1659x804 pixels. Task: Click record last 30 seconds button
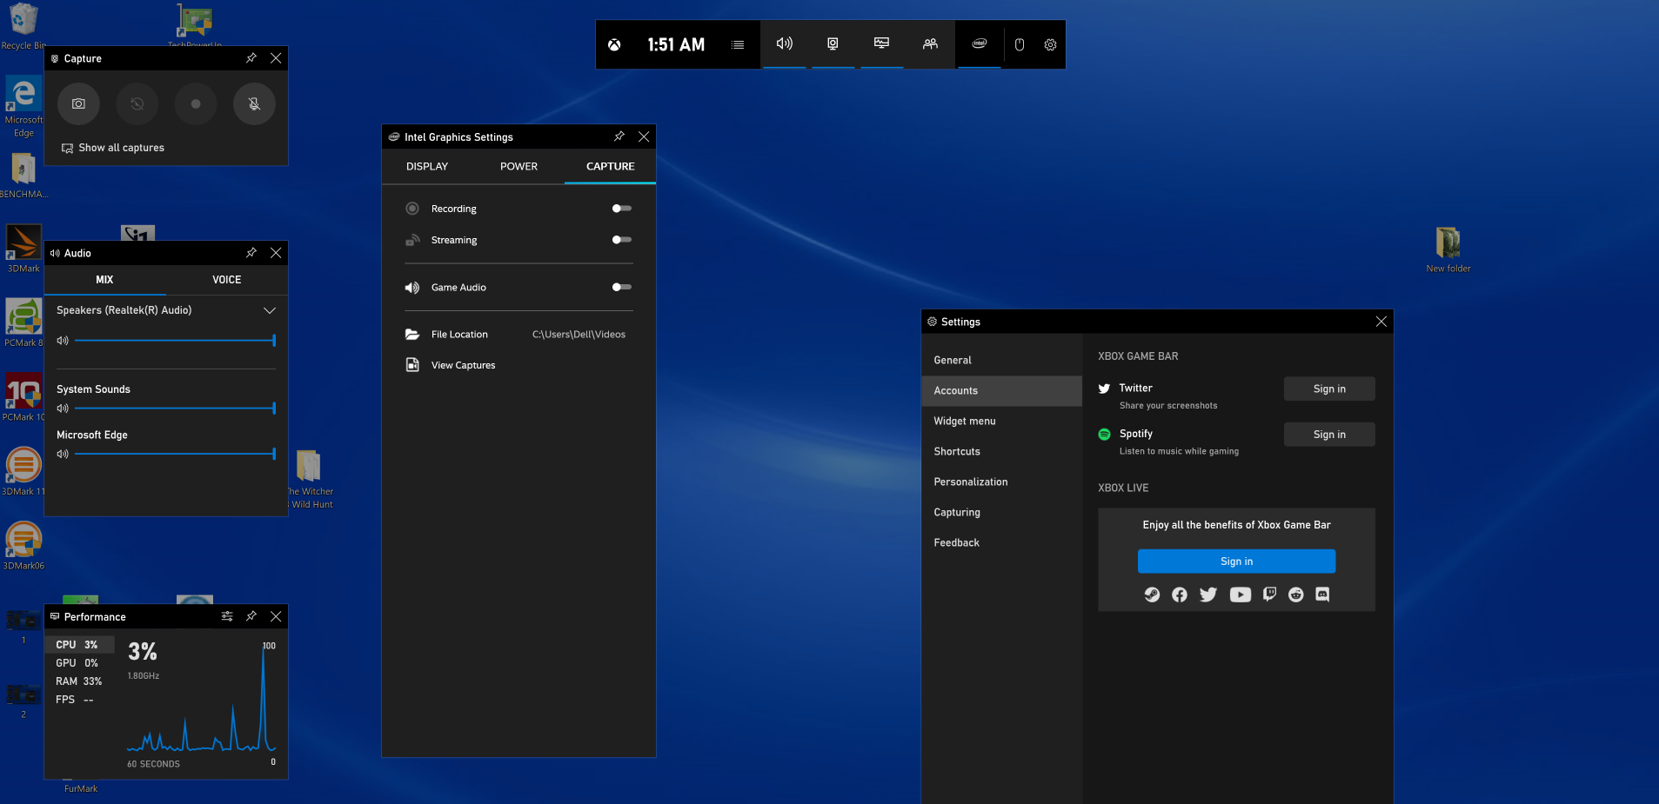pyautogui.click(x=137, y=103)
